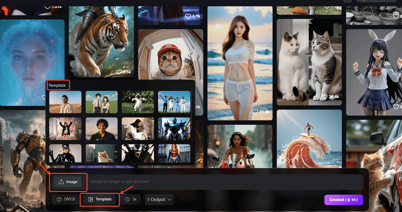This screenshot has height=212, width=402.
Task: Click the cube icon beside DV1.0
Action: click(x=59, y=199)
